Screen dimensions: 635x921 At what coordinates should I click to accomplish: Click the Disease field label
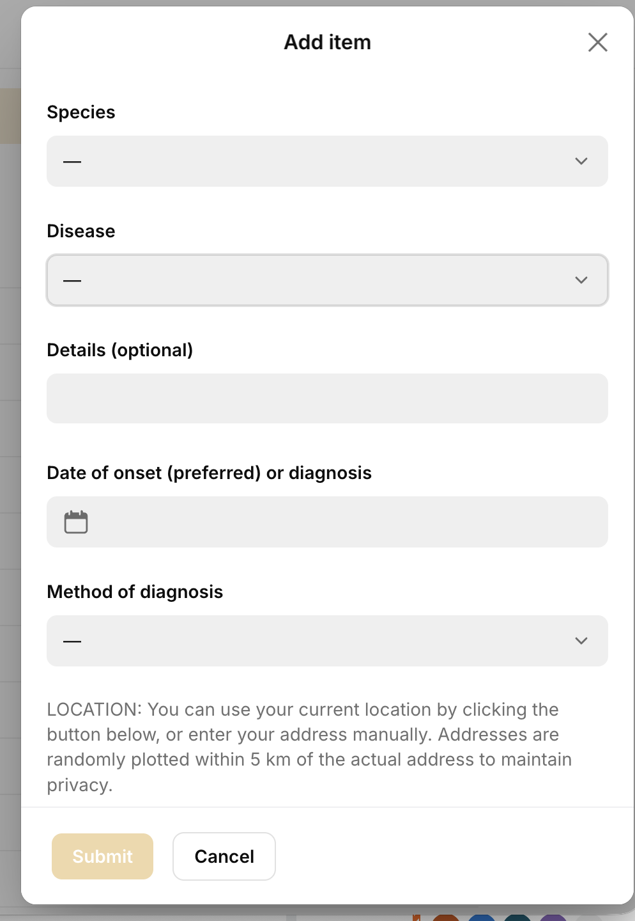tap(81, 232)
